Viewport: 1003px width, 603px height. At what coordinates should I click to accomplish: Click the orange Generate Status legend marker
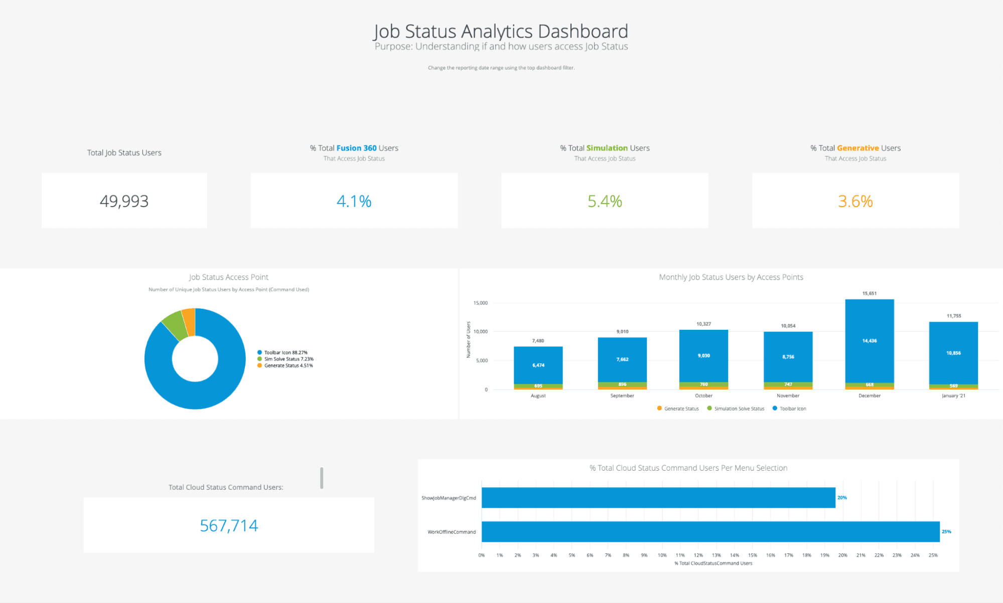click(x=259, y=366)
